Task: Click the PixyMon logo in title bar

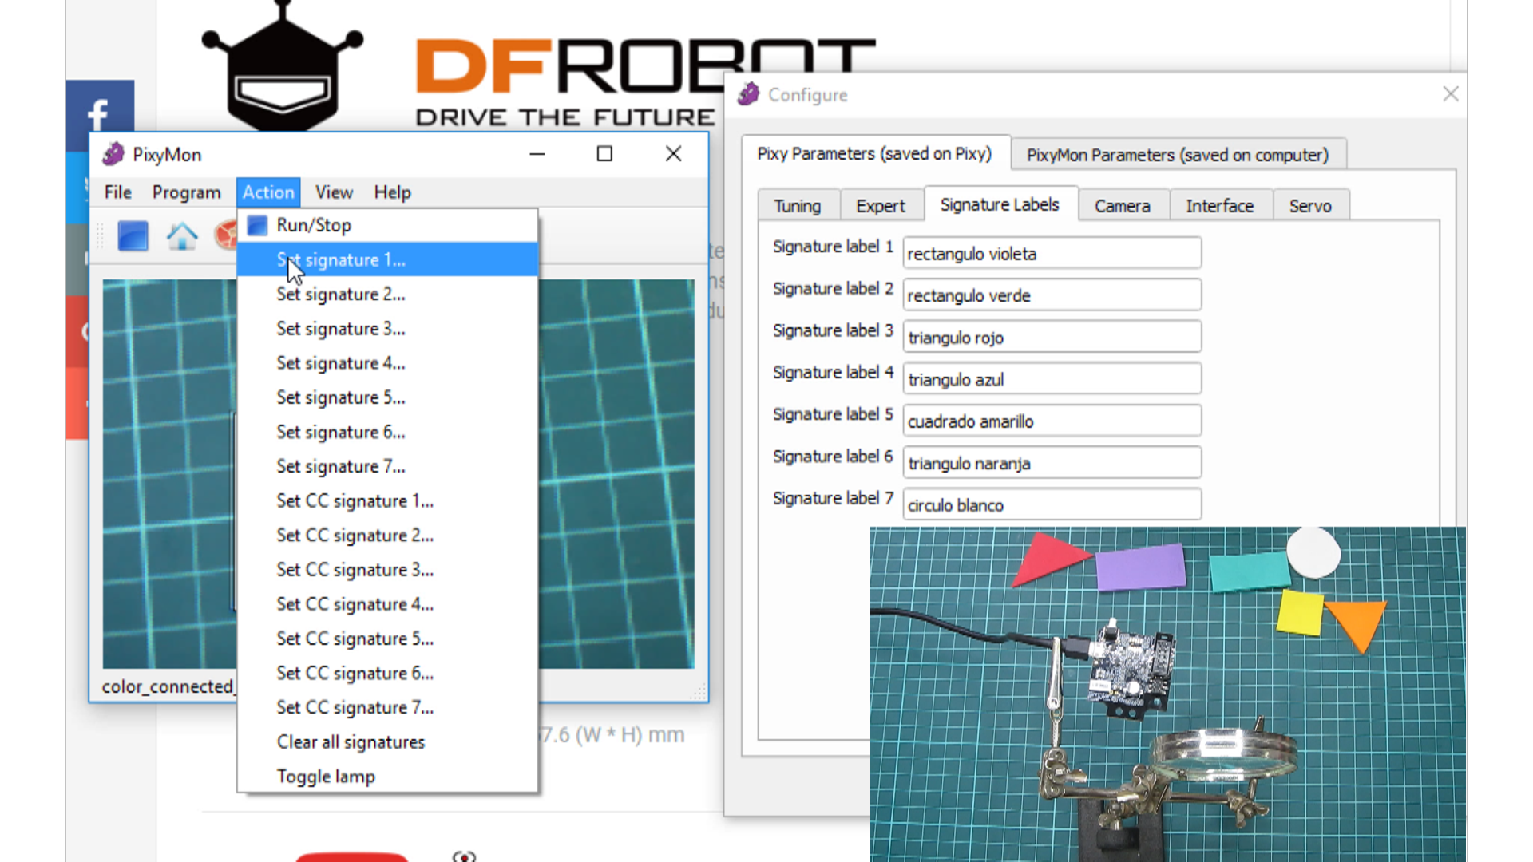Action: (113, 154)
